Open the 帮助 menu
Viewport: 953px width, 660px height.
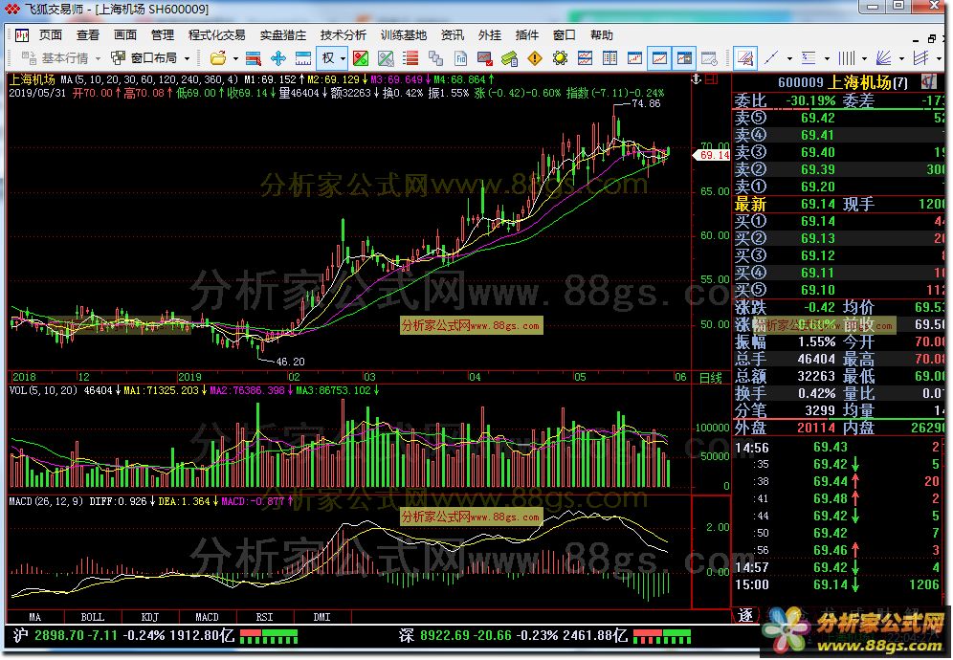coord(602,35)
